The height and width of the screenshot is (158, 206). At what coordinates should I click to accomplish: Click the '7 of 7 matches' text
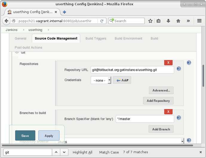point(136,152)
